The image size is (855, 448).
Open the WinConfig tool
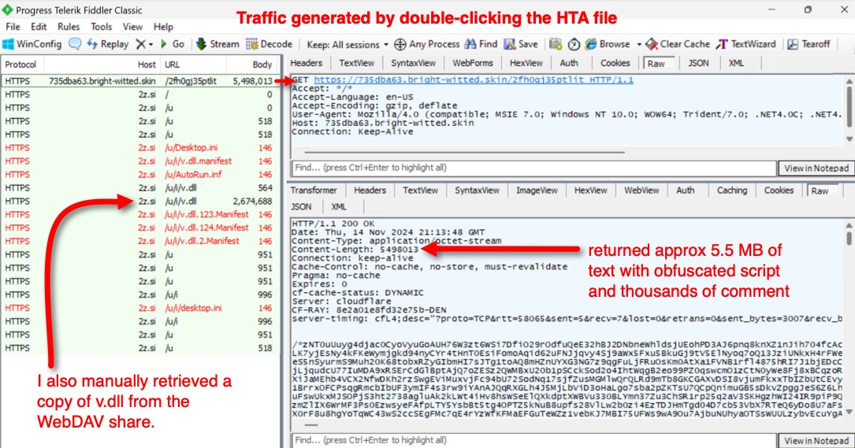pyautogui.click(x=32, y=44)
